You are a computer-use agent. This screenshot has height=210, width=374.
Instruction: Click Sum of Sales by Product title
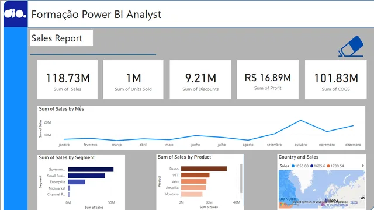185,157
